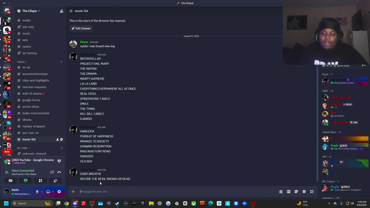Viewport: 370px width, 208px height.
Task: Collapse the Twitch channel category
Action: (x=22, y=62)
